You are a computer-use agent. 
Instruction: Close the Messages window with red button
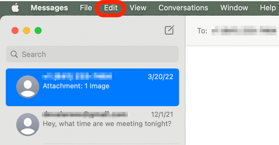coord(15,31)
